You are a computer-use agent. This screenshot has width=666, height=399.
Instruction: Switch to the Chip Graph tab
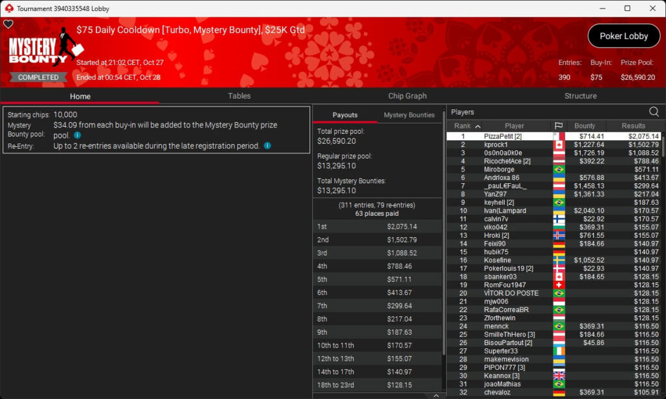tap(407, 96)
